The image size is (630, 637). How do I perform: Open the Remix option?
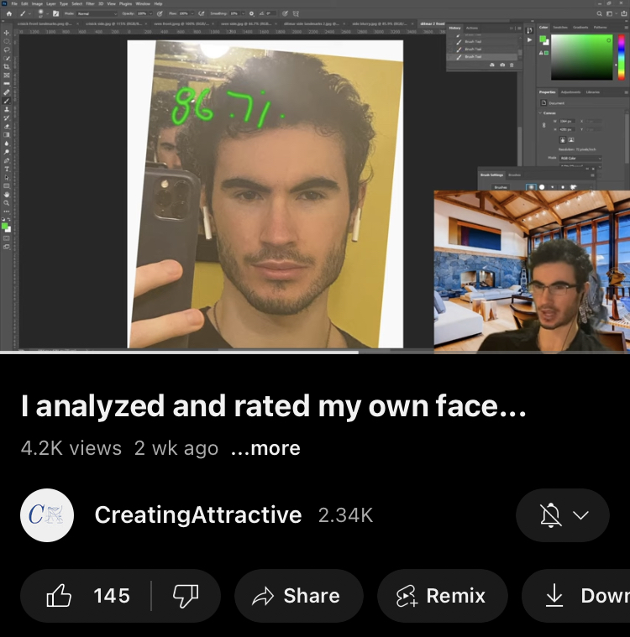pos(443,596)
